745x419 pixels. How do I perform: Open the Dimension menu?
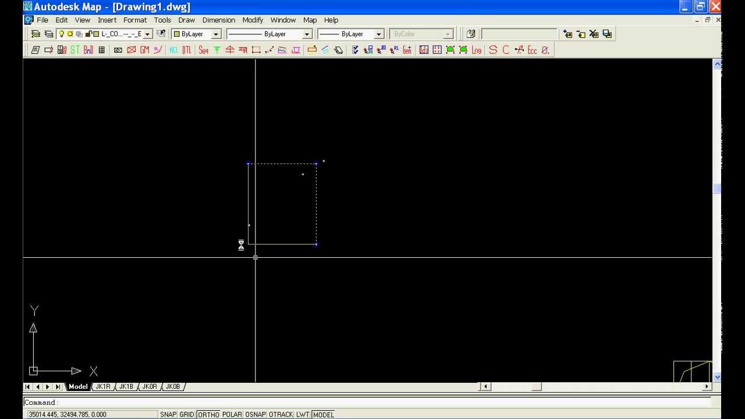219,20
